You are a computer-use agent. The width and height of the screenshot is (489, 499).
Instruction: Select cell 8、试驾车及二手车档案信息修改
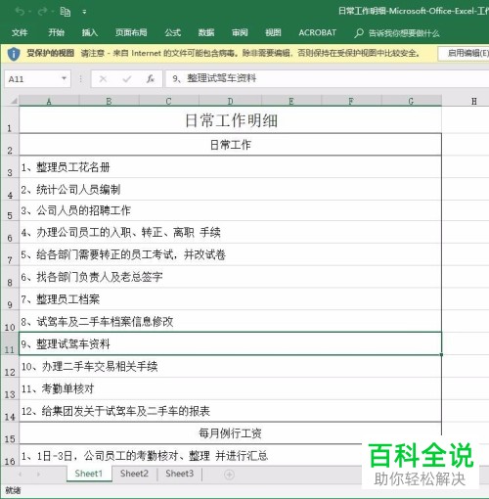pyautogui.click(x=230, y=322)
